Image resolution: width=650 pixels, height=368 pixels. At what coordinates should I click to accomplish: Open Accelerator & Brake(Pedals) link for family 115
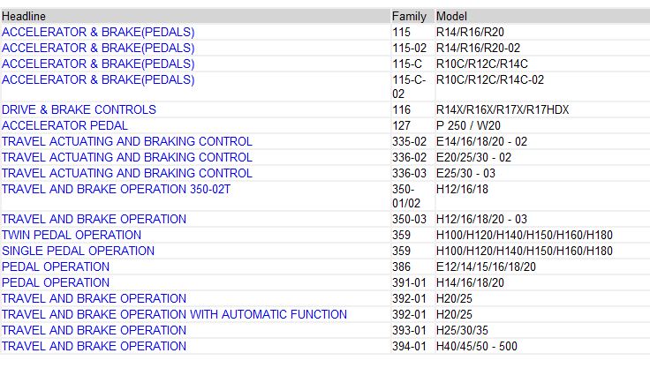click(x=98, y=32)
